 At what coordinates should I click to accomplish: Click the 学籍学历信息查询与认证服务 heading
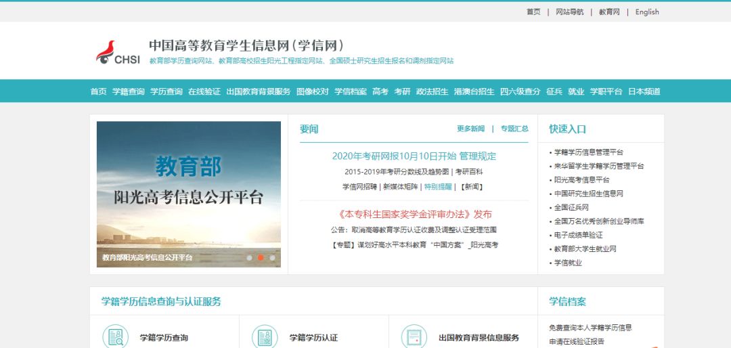(161, 301)
